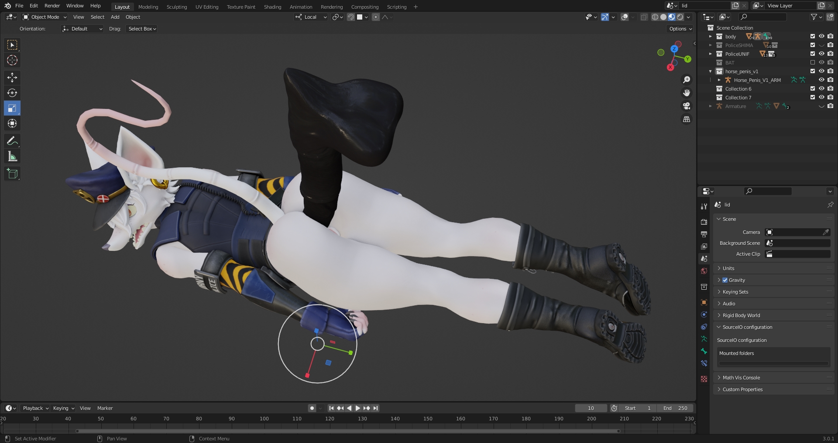Open the Drag Select Box dropdown
Viewport: 838px width, 443px height.
pyautogui.click(x=142, y=29)
